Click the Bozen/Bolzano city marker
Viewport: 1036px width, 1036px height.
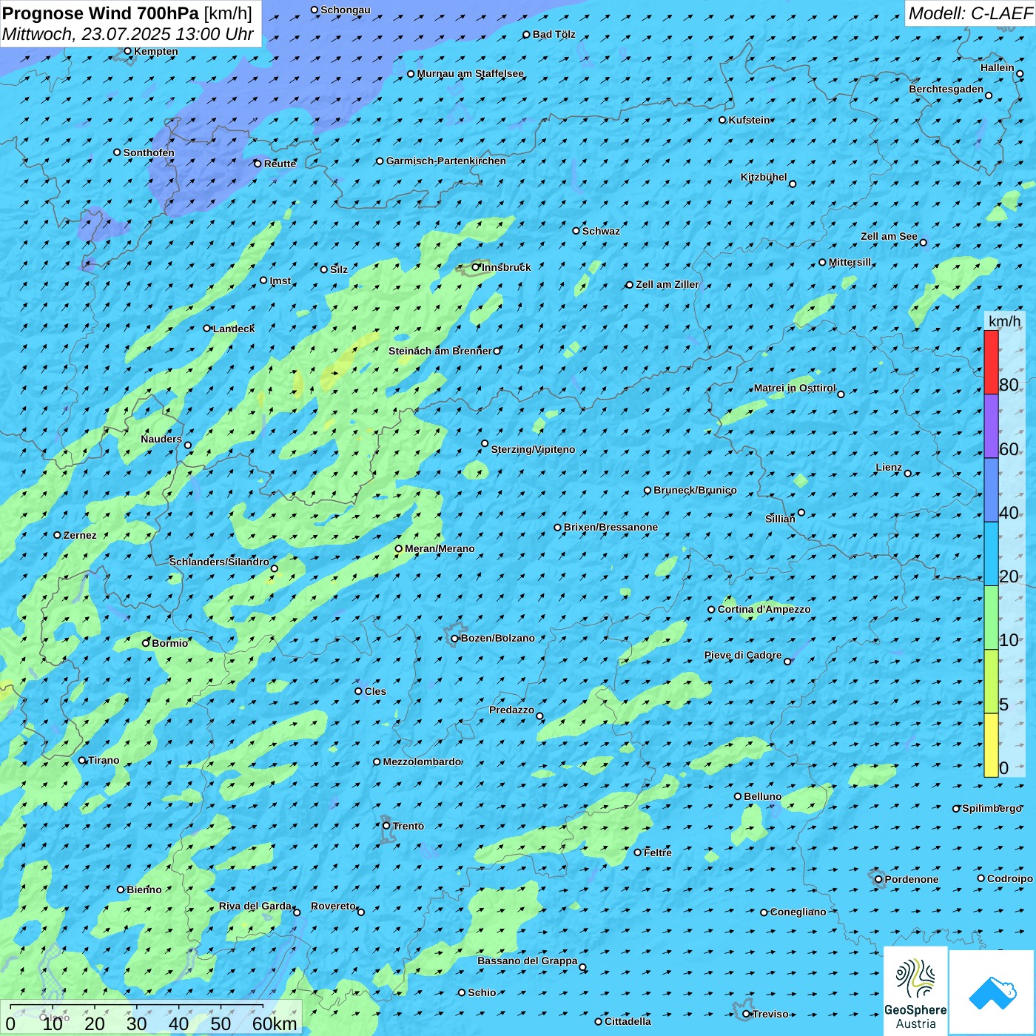455,638
